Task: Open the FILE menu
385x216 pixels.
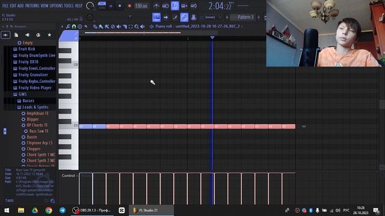Action: click(5, 5)
